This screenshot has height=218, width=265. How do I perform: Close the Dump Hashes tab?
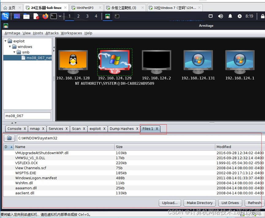(x=137, y=129)
